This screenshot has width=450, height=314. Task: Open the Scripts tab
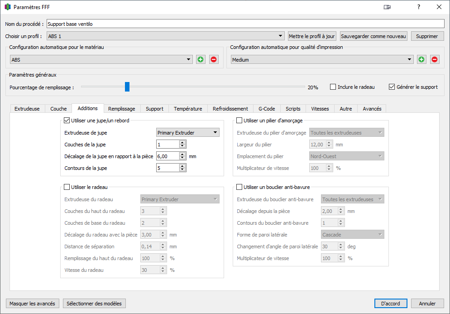[x=293, y=109]
